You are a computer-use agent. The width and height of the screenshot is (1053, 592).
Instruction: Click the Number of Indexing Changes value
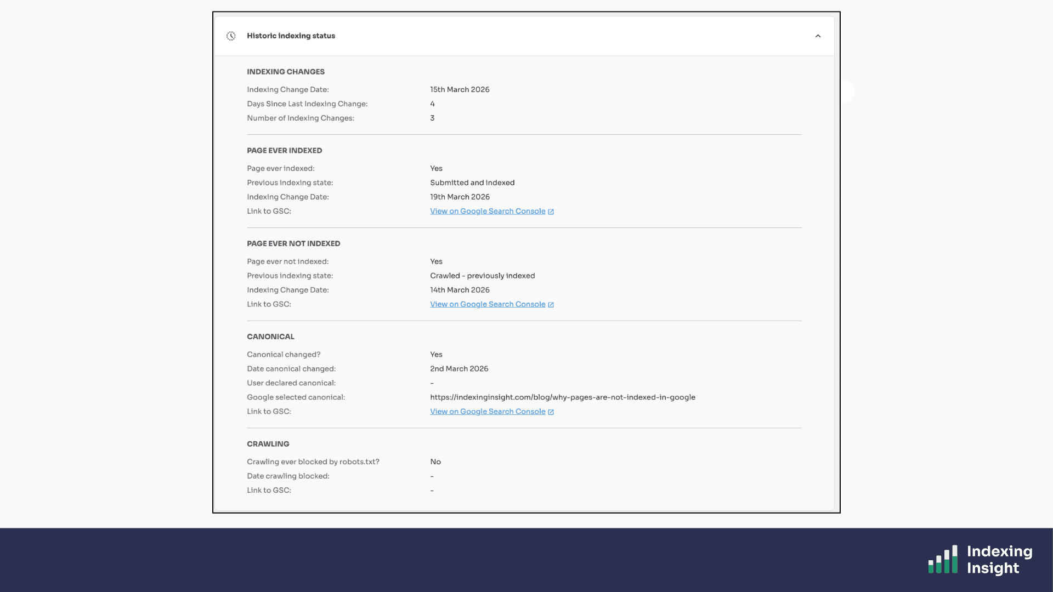(432, 118)
